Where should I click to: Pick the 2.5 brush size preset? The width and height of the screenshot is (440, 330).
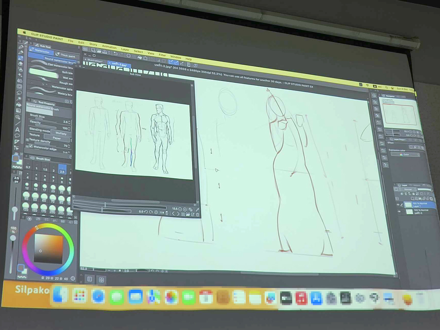[62, 170]
